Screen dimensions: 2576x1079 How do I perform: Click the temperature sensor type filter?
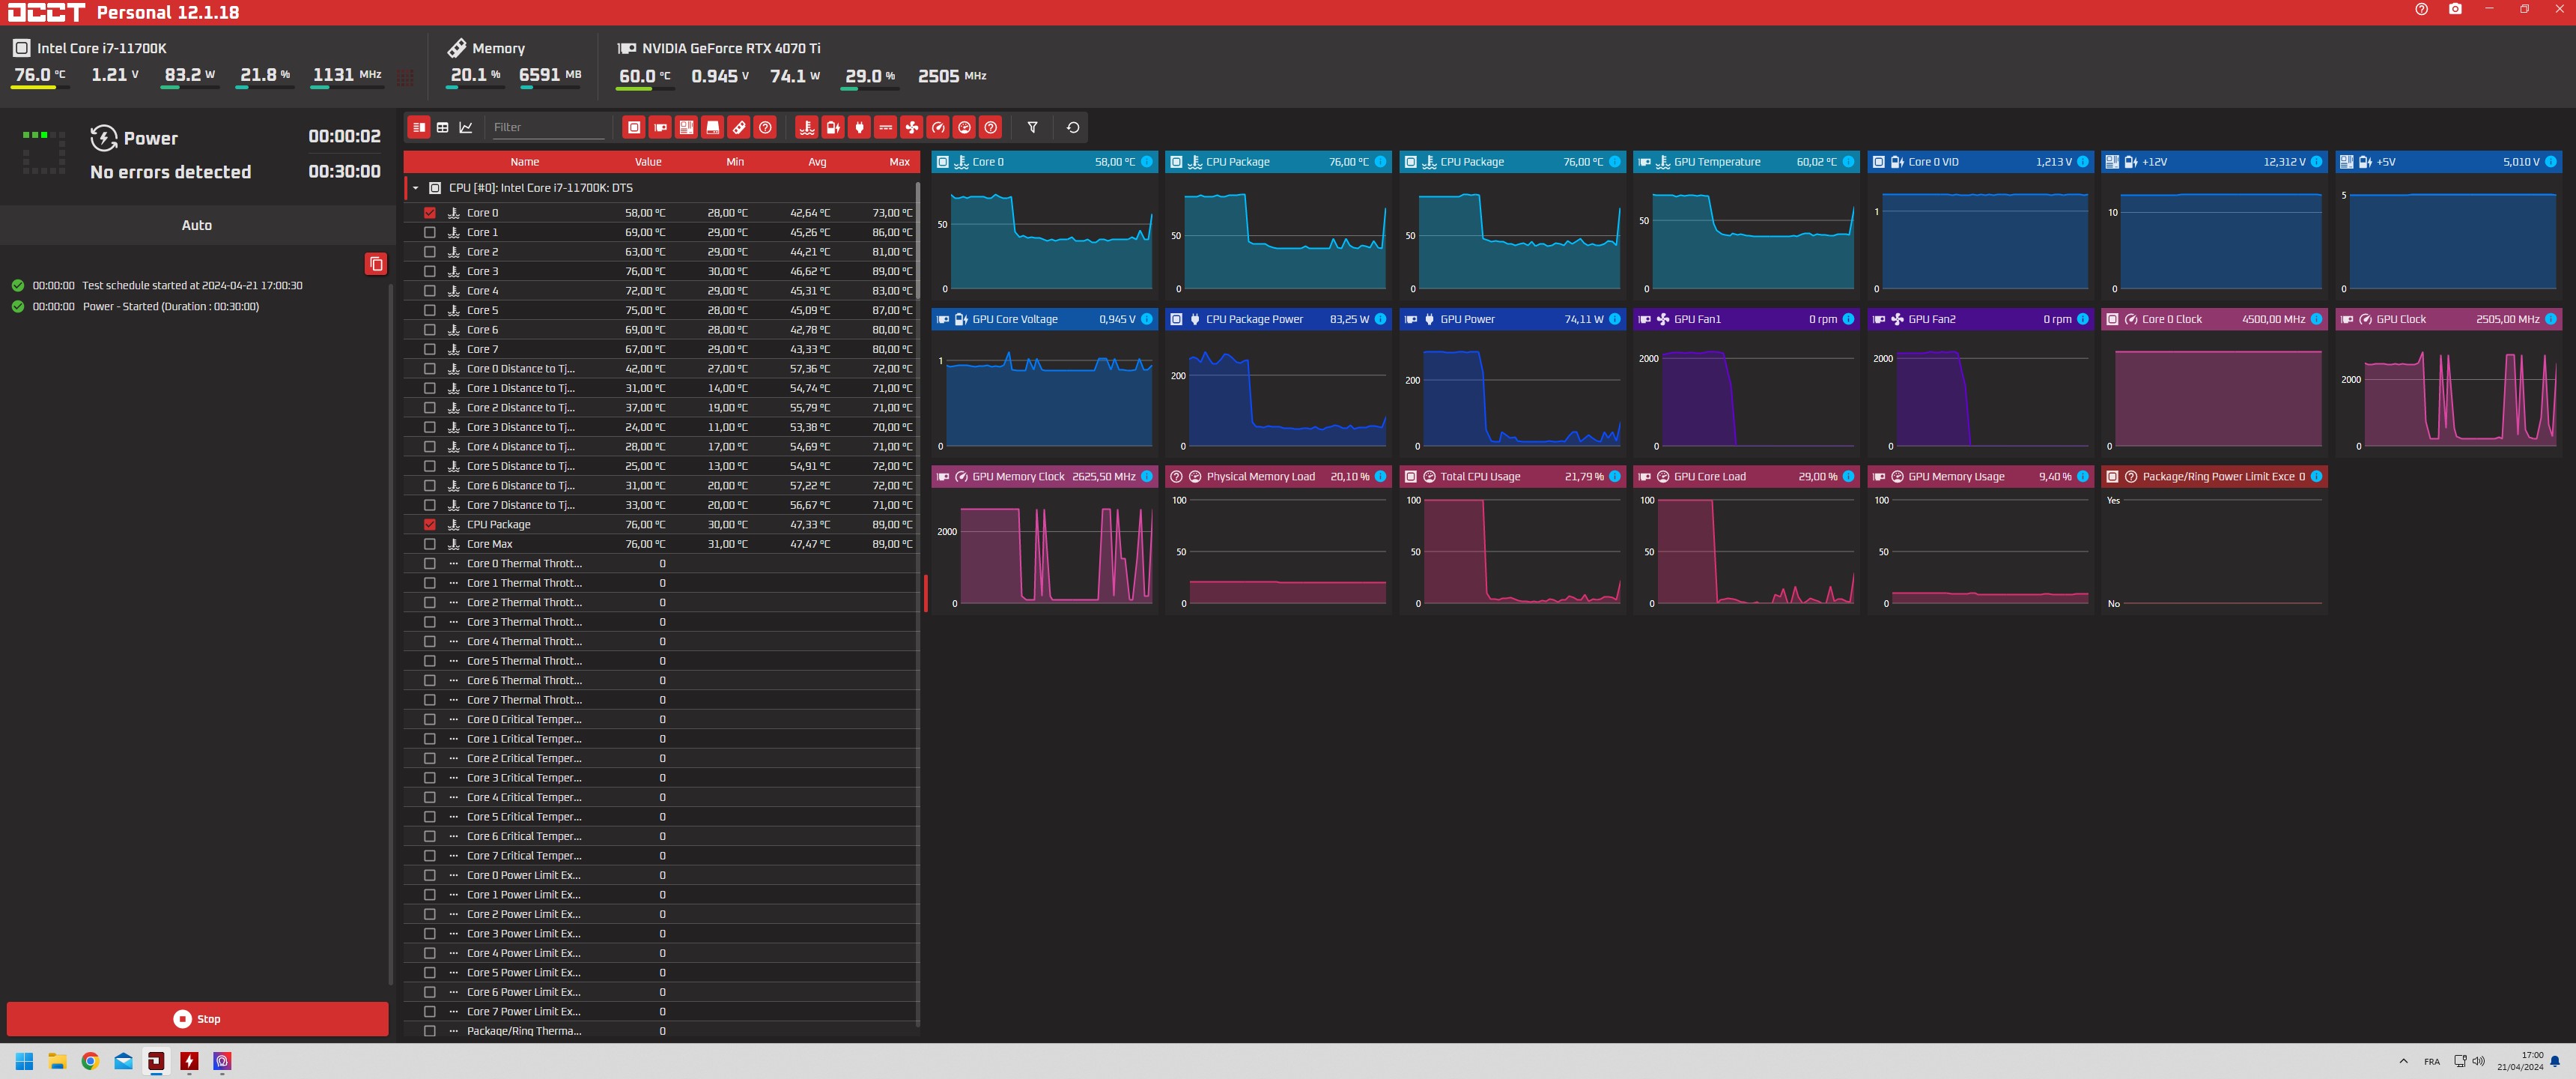pos(807,127)
